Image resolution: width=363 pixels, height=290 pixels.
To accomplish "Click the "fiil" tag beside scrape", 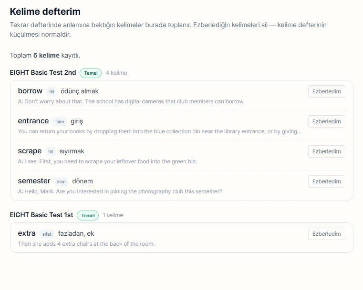I will (51, 152).
